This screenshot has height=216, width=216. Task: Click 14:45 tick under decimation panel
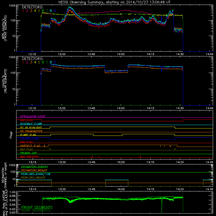click(210, 189)
